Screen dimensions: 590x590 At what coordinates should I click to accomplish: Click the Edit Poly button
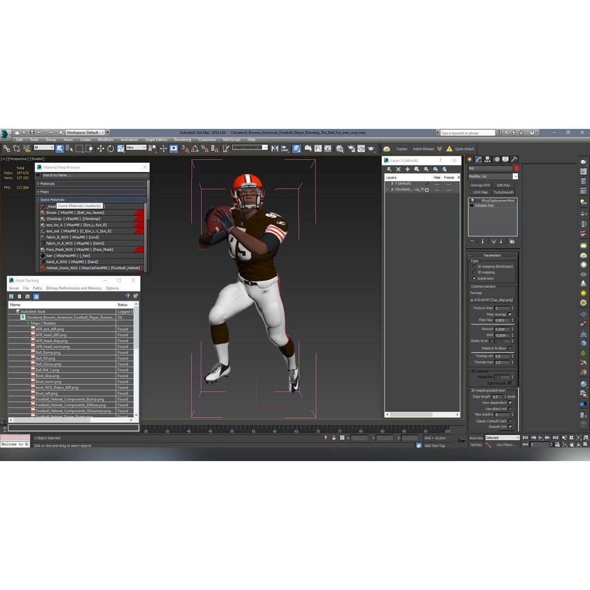coord(504,185)
